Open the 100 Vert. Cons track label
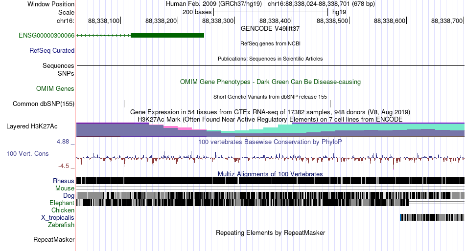 coord(27,154)
